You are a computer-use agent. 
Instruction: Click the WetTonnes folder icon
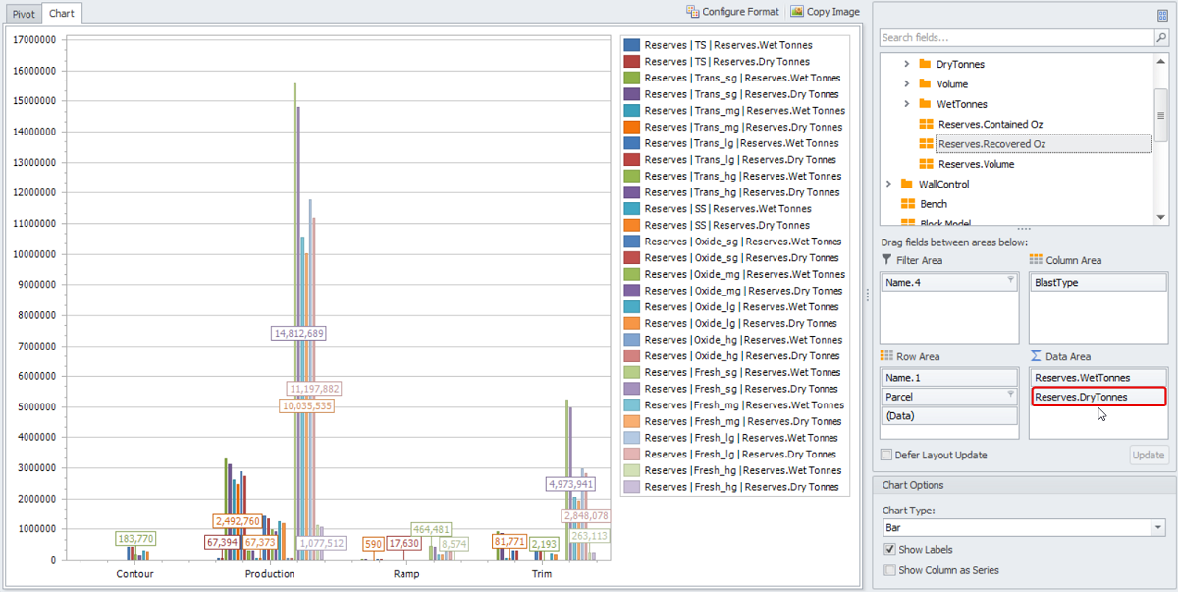pyautogui.click(x=925, y=104)
